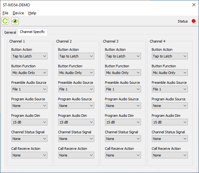199x173 pixels.
Task: Select the Channel Specific tab
Action: (32, 32)
